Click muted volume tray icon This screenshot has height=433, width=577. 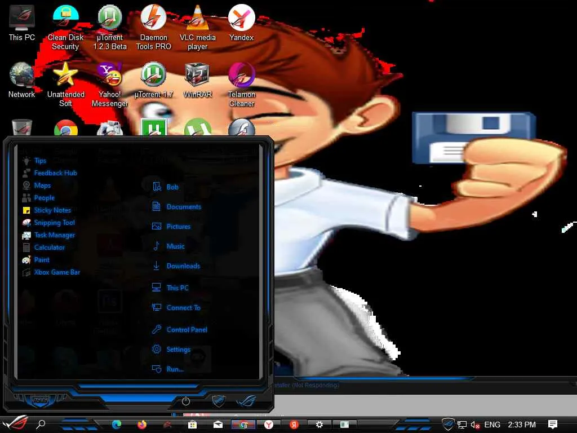coord(475,425)
